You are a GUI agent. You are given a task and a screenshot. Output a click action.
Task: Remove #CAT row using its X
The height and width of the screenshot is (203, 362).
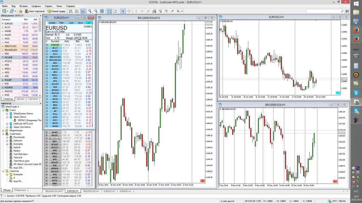click(47, 48)
